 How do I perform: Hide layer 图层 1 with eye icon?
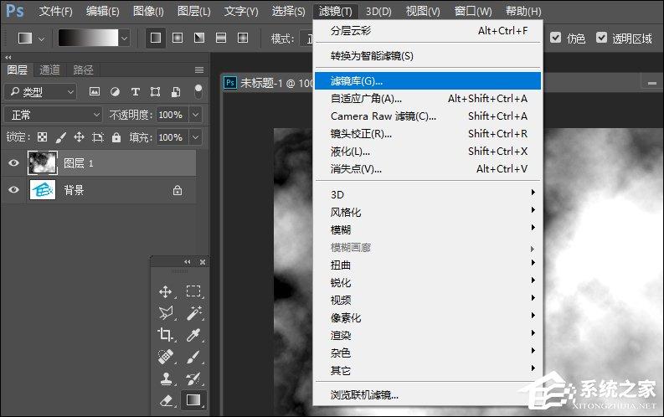[x=13, y=163]
